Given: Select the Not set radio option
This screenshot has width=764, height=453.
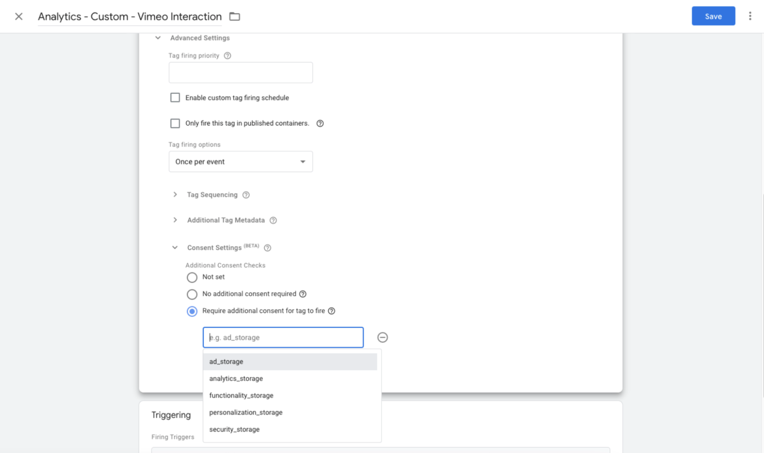Looking at the screenshot, I should tap(192, 277).
